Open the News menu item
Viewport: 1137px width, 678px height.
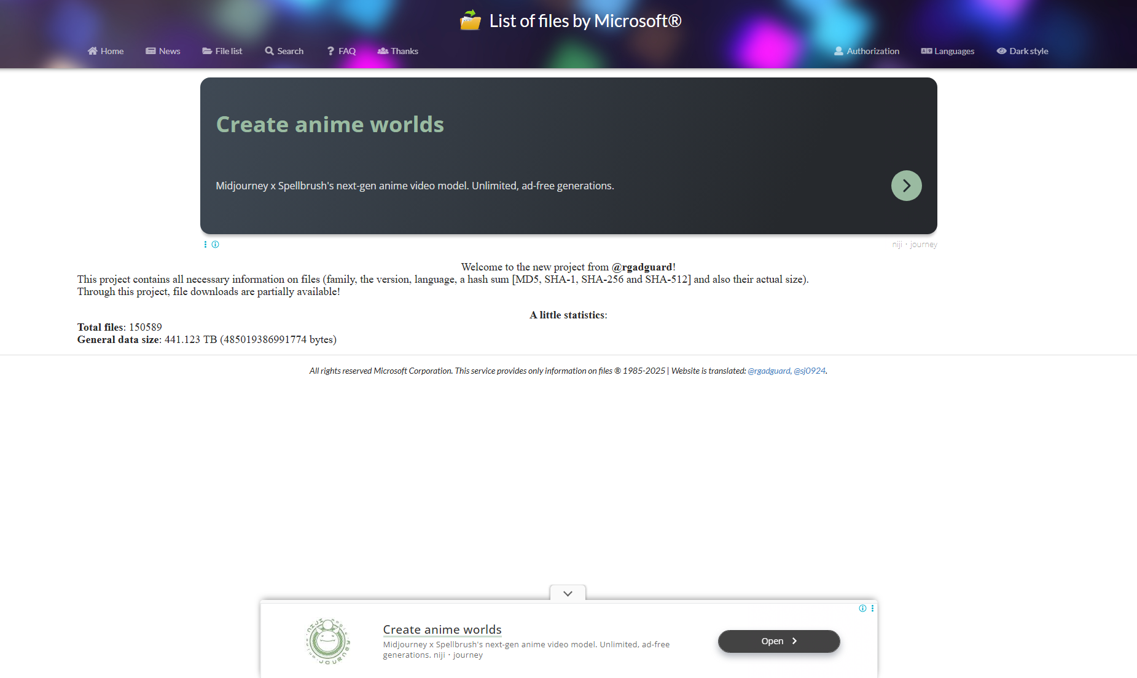[x=163, y=51]
